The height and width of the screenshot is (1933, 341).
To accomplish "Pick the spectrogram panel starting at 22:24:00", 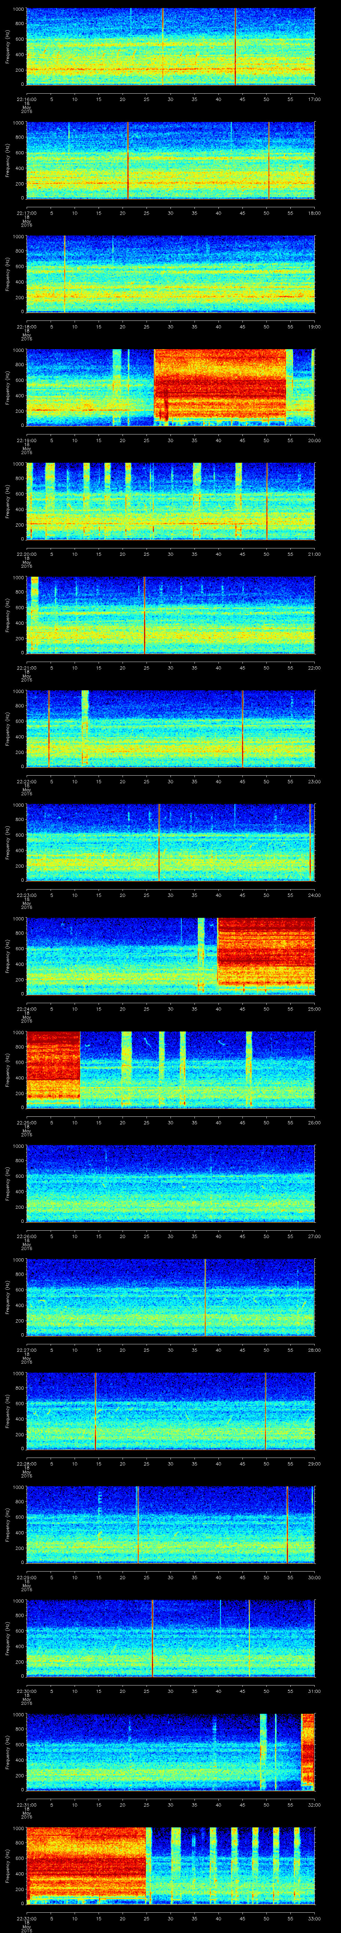I will tap(171, 956).
